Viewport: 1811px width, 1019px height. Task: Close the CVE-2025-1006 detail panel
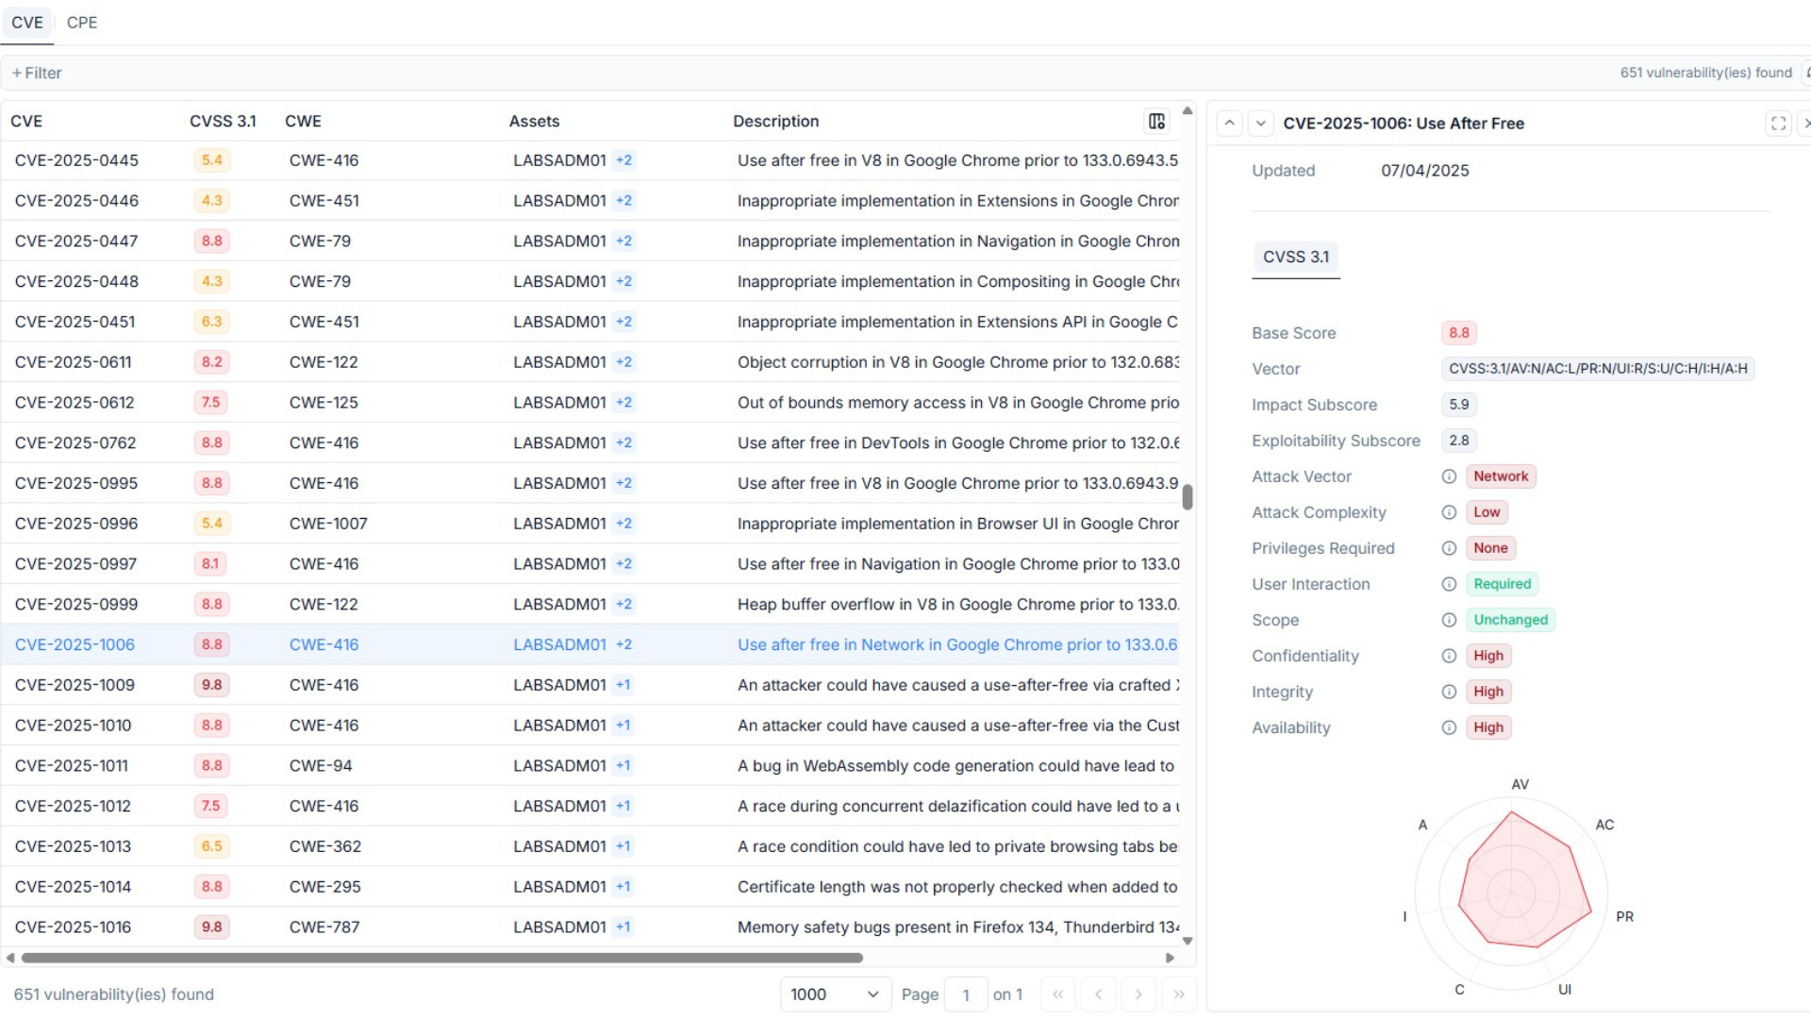coord(1806,123)
